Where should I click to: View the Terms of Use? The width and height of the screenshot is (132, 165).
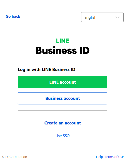pyautogui.click(x=114, y=157)
